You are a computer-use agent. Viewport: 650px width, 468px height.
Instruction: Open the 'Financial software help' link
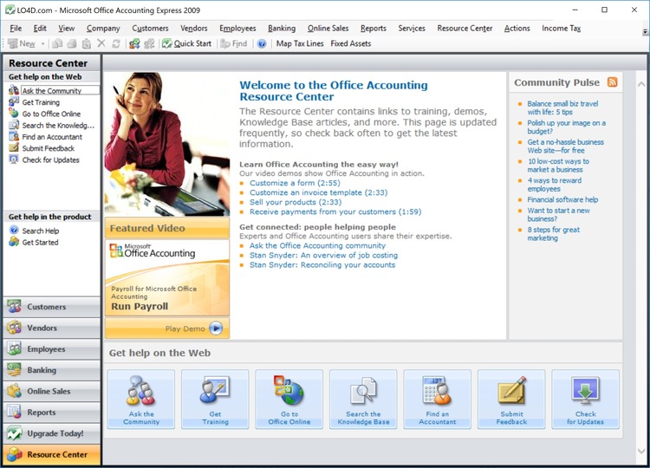(562, 199)
